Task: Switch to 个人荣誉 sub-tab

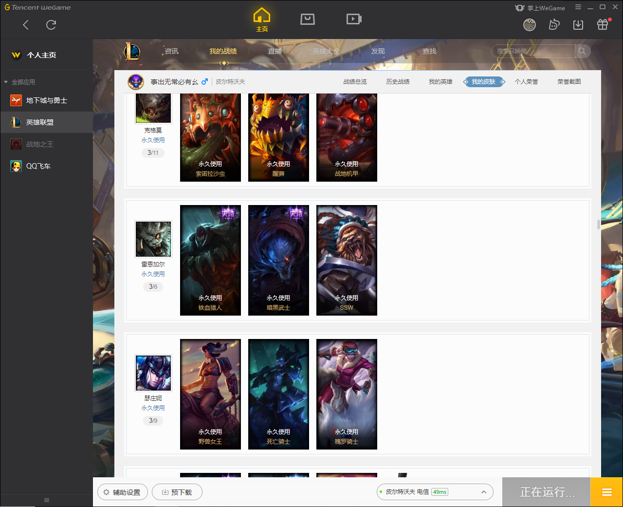Action: [x=526, y=82]
